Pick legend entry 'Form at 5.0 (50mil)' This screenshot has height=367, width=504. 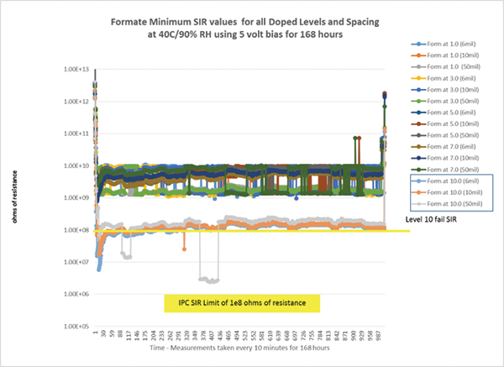click(x=445, y=135)
